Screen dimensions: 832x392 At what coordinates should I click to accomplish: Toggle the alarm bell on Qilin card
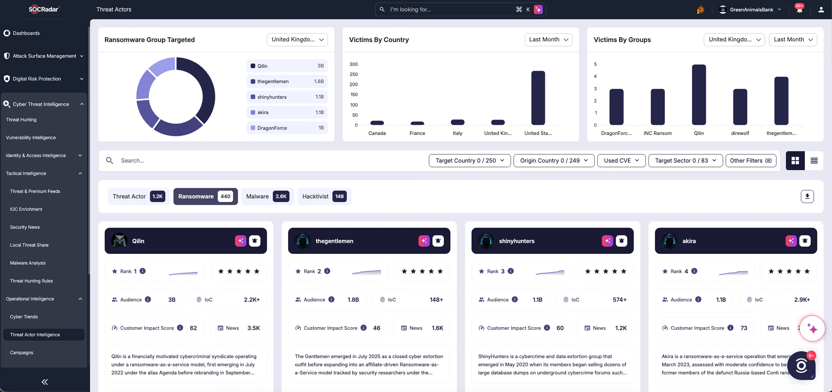pyautogui.click(x=255, y=241)
